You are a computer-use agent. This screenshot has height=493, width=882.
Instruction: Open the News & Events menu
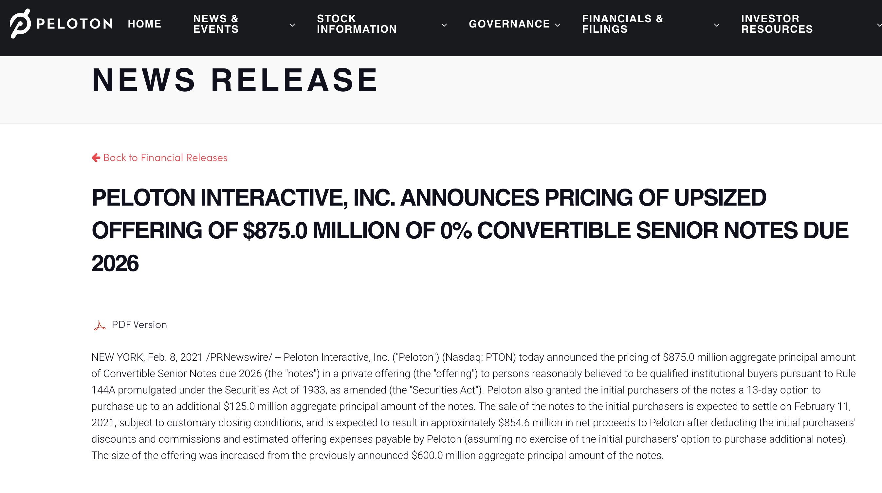[x=216, y=24]
